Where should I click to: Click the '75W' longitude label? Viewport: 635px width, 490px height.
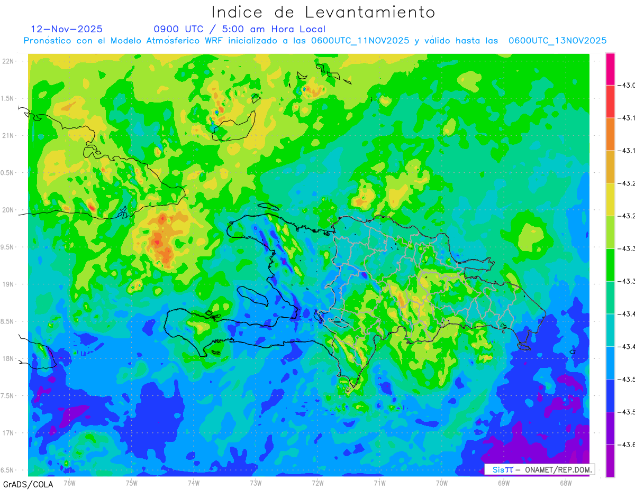click(x=132, y=483)
